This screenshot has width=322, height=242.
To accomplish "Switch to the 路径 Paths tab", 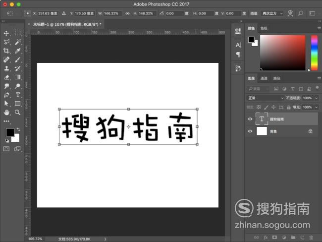I will click(276, 78).
